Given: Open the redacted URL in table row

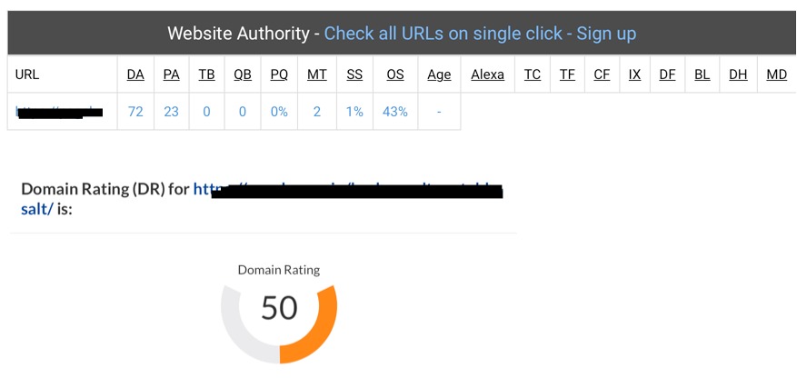Looking at the screenshot, I should (x=59, y=111).
